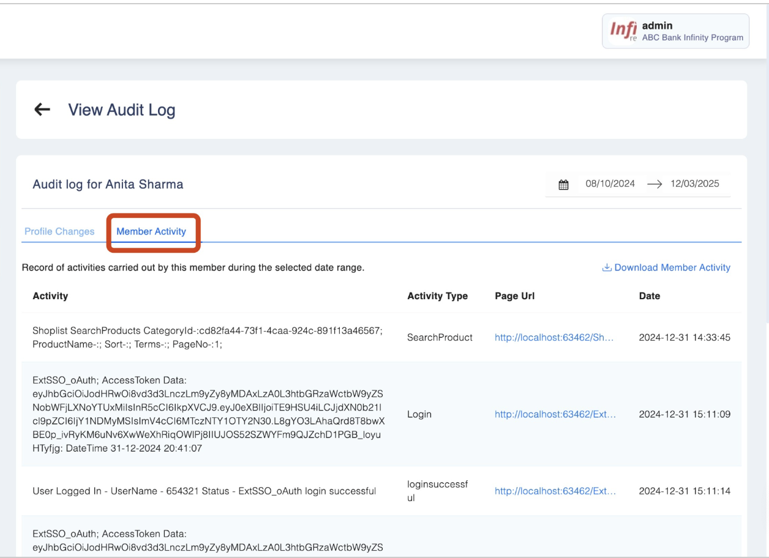Screen dimensions: 769x558
Task: Click the Activity column header
Action: (x=50, y=296)
